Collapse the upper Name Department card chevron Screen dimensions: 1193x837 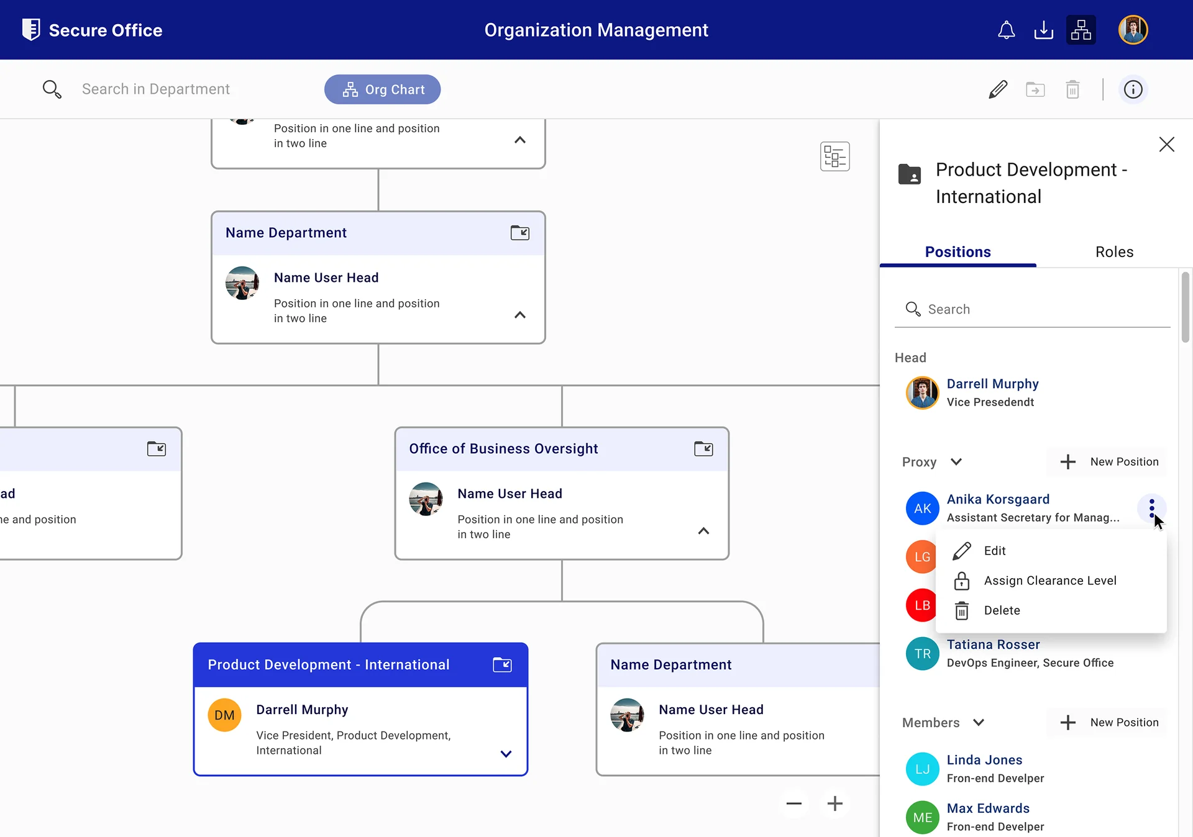tap(520, 315)
